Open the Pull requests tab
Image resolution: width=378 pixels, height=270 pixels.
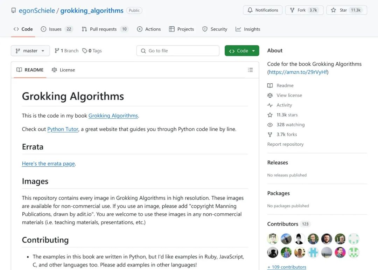105,29
